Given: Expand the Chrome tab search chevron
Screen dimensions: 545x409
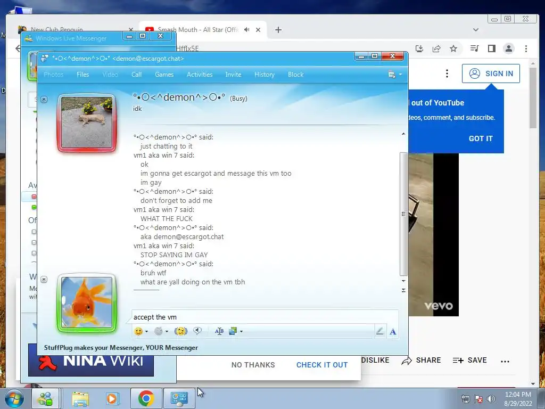Looking at the screenshot, I should coord(476,30).
